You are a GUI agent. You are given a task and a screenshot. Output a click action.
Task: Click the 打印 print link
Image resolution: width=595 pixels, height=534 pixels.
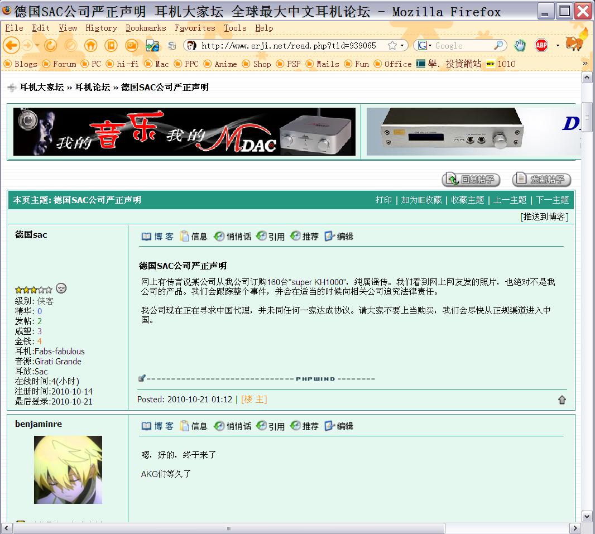click(x=383, y=200)
